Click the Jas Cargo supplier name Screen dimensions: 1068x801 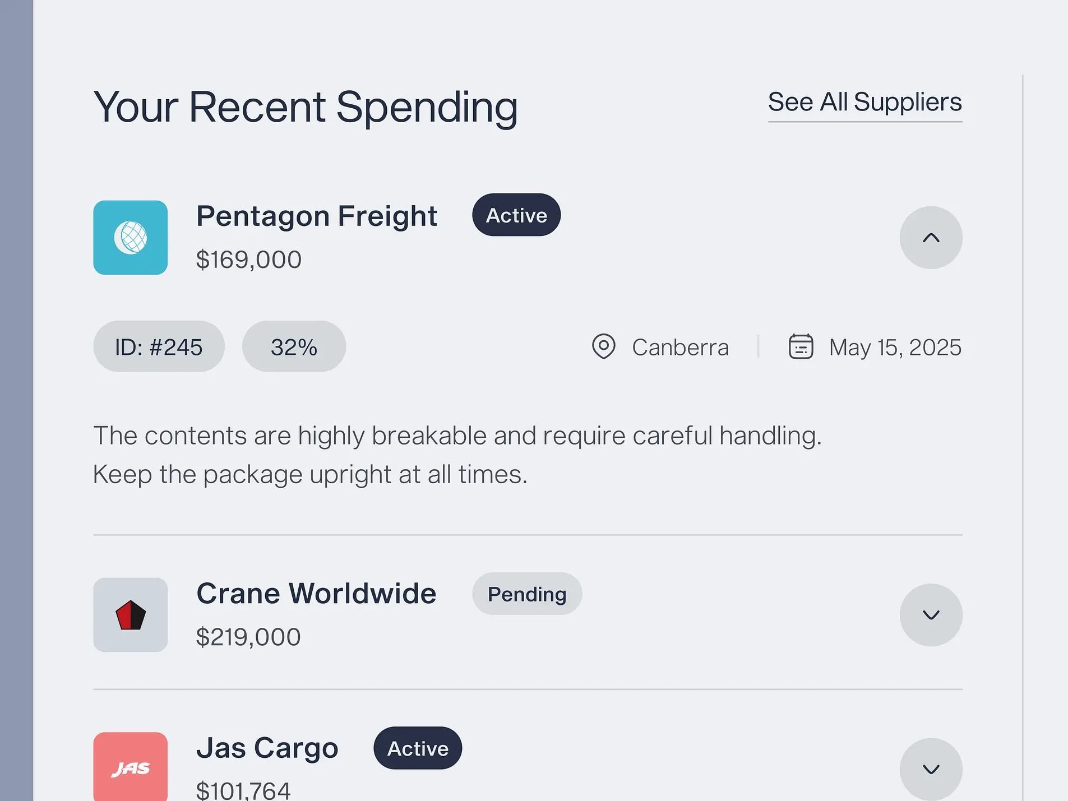[x=267, y=748]
